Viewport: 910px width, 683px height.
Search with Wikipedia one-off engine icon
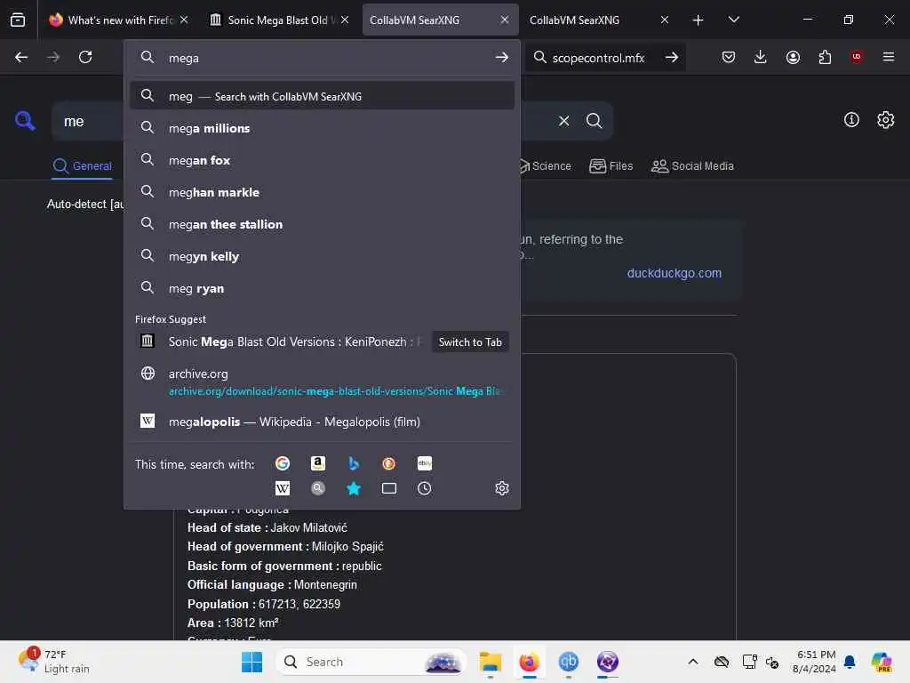283,488
